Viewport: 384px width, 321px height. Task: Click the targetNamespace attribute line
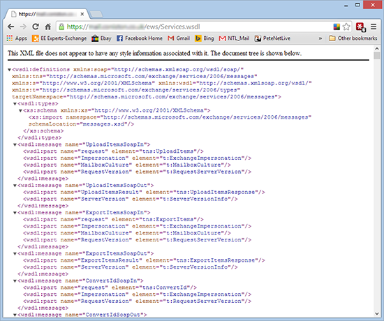(147, 97)
